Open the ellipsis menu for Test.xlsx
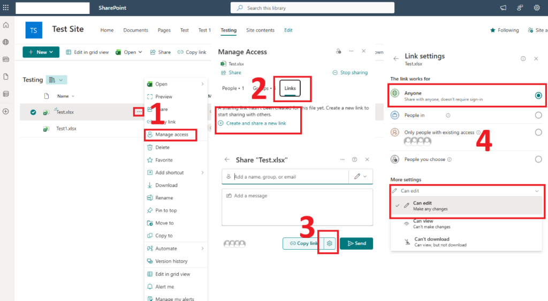The image size is (548, 301). (139, 112)
